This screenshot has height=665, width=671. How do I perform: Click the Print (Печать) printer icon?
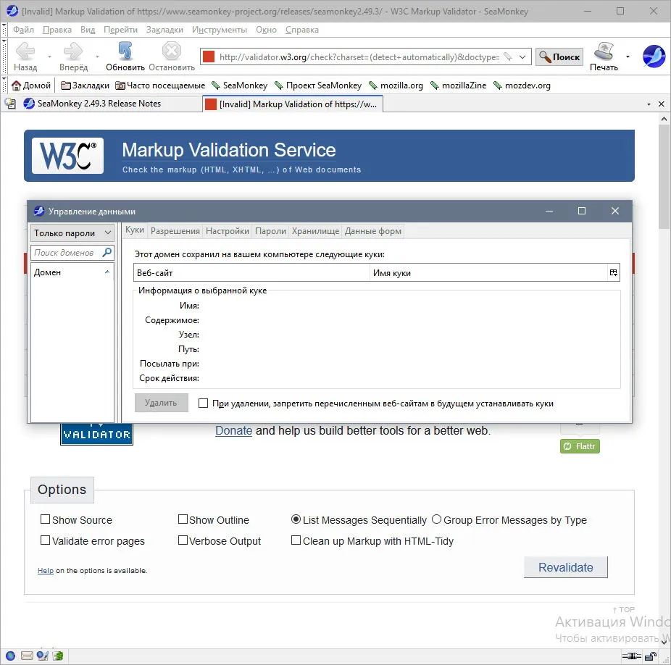[x=604, y=51]
